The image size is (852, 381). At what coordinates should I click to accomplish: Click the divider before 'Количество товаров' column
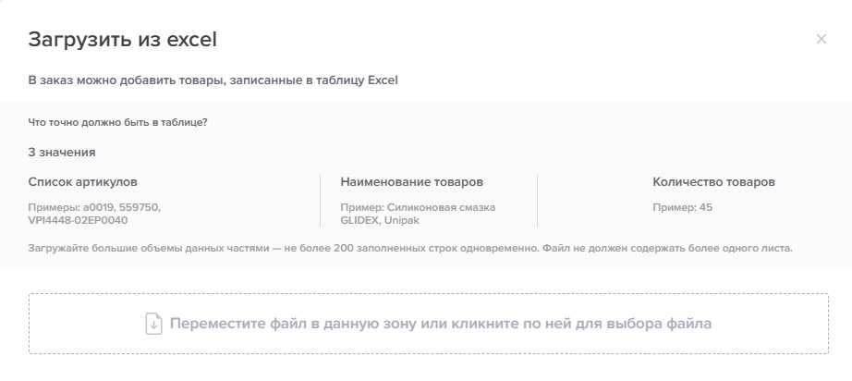(538, 201)
